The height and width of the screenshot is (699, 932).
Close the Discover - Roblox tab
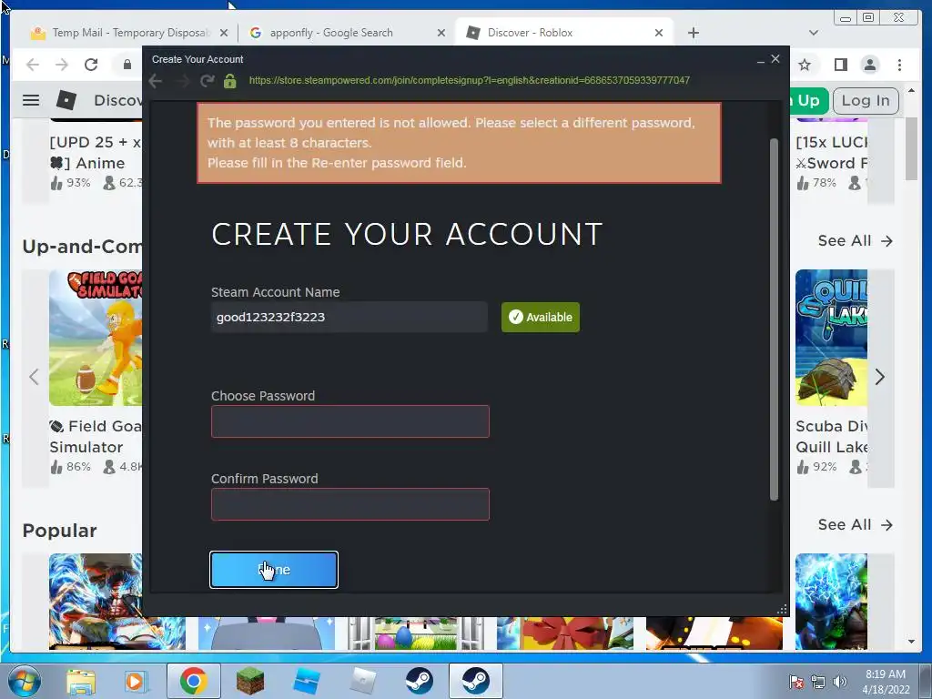pos(659,33)
